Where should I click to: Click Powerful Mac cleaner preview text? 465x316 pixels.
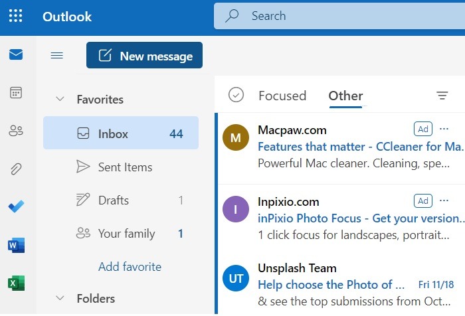(x=354, y=163)
